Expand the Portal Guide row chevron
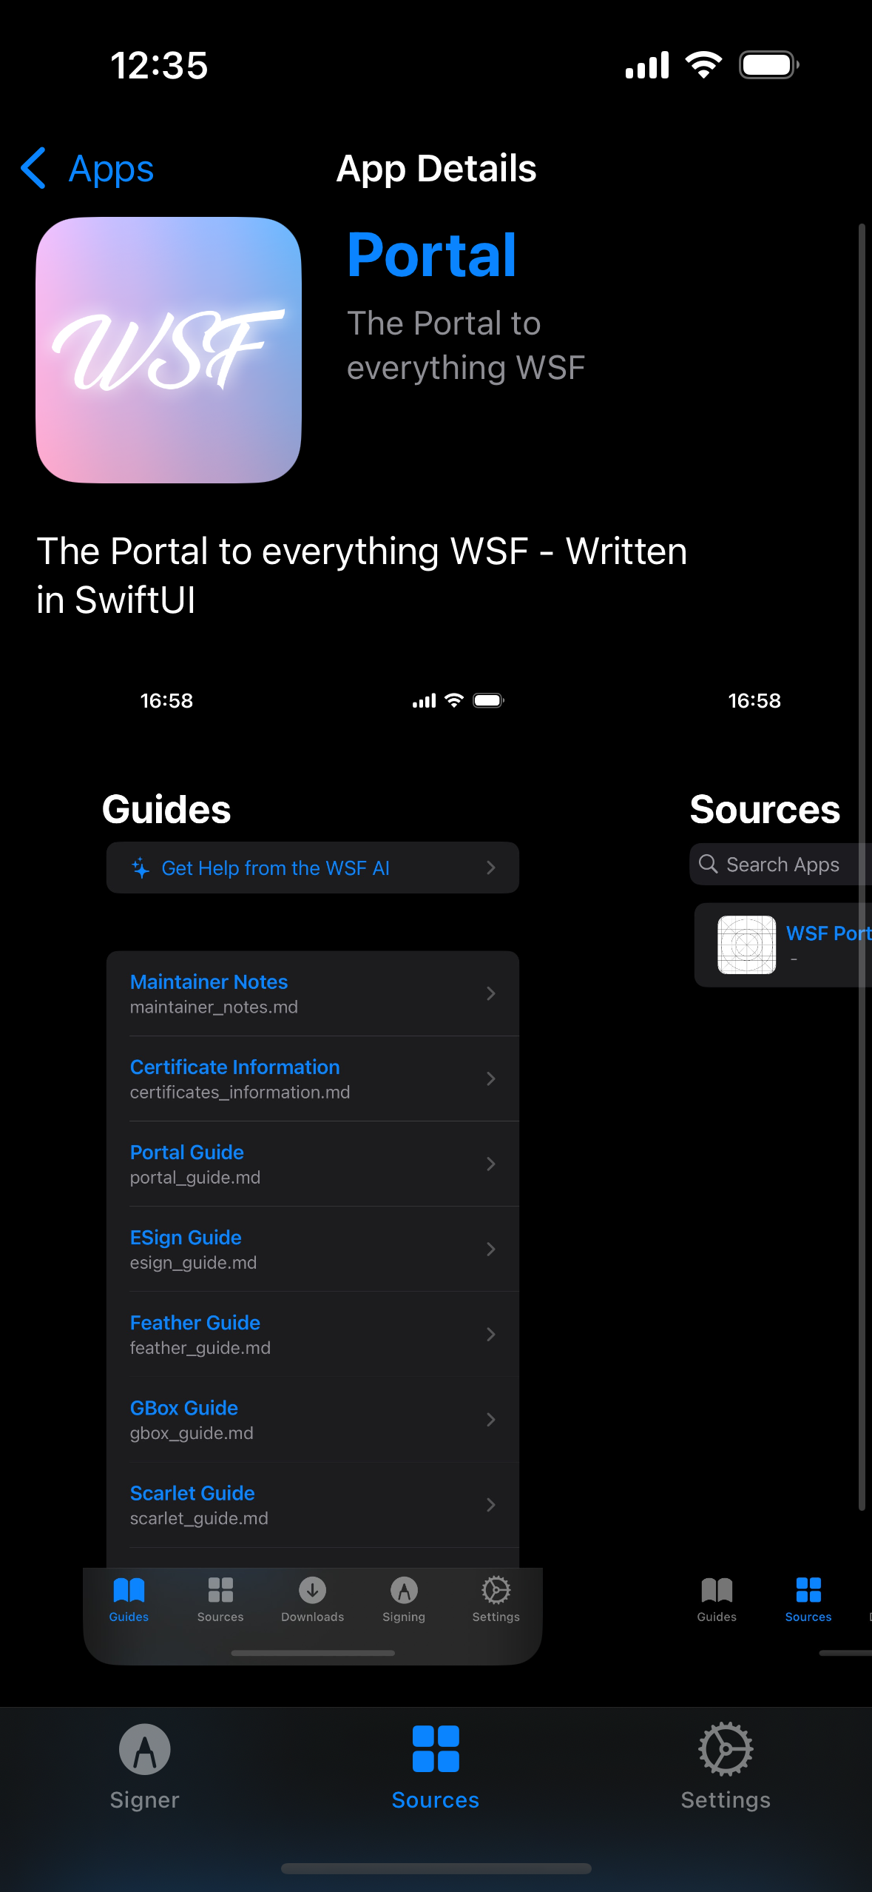 tap(491, 1164)
